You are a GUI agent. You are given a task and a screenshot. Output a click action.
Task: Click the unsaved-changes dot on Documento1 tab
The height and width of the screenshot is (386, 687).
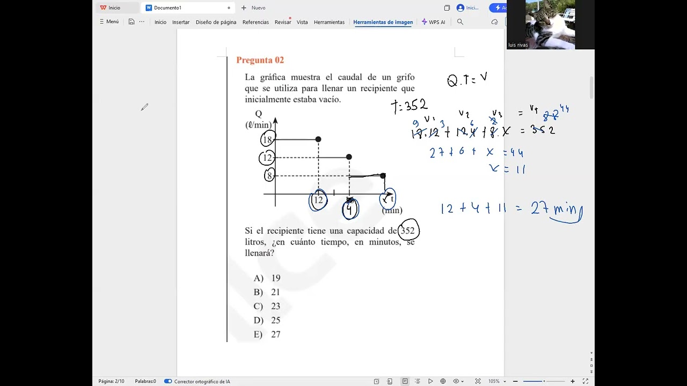(x=229, y=8)
